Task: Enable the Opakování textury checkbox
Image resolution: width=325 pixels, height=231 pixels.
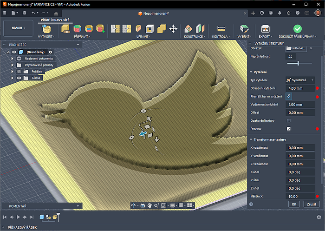Action: [289, 120]
